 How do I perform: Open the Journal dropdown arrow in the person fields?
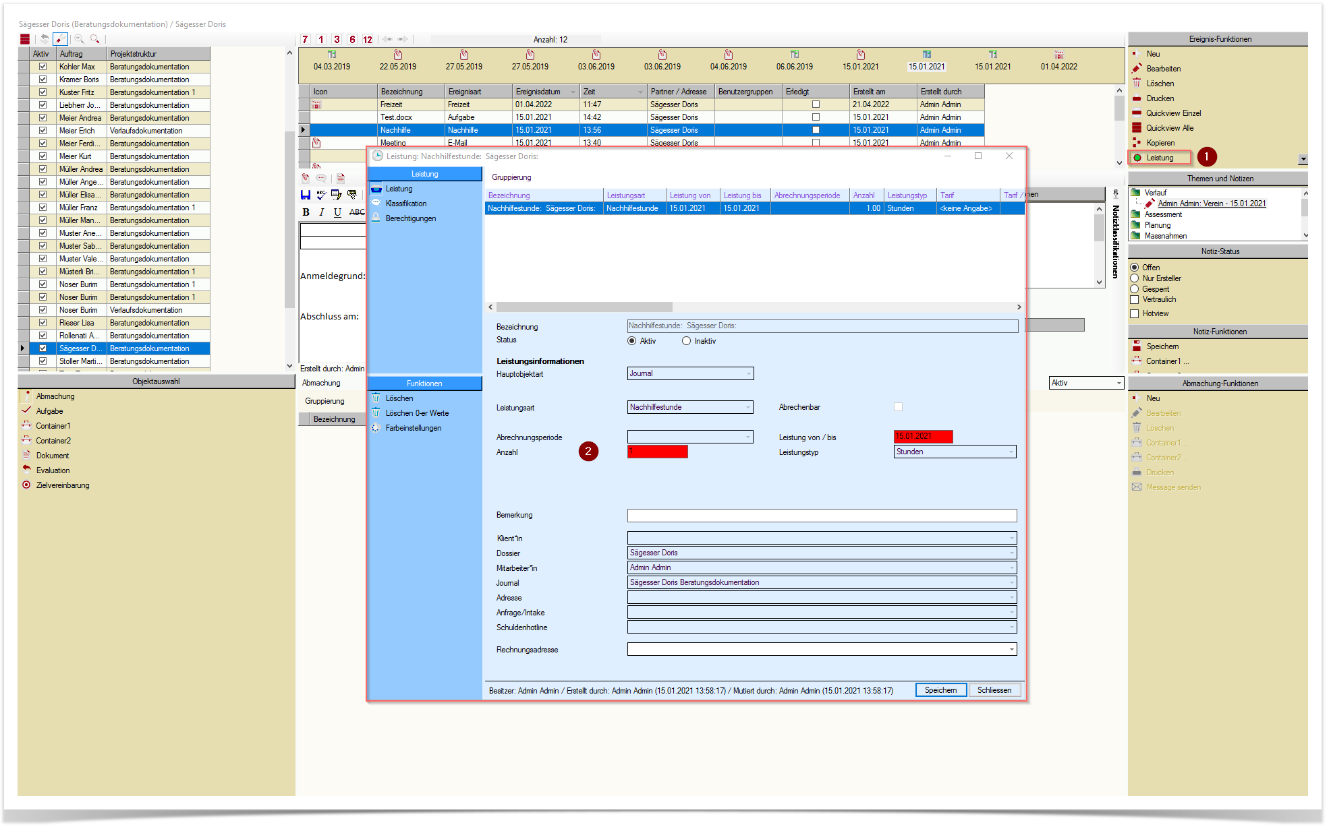click(x=1011, y=582)
